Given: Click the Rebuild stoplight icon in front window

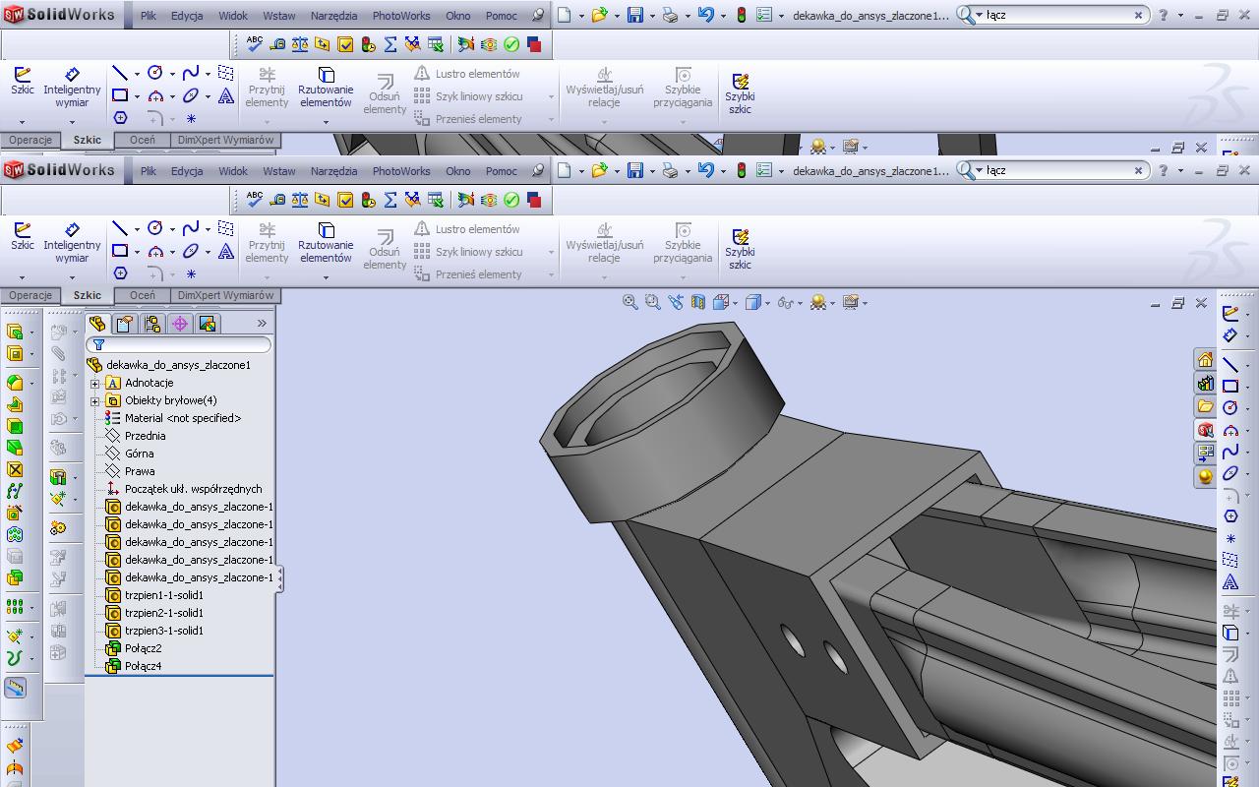Looking at the screenshot, I should tap(742, 170).
